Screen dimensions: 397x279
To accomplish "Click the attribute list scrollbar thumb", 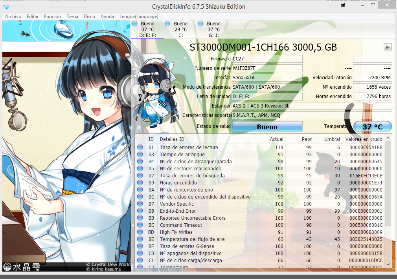I will [x=388, y=184].
